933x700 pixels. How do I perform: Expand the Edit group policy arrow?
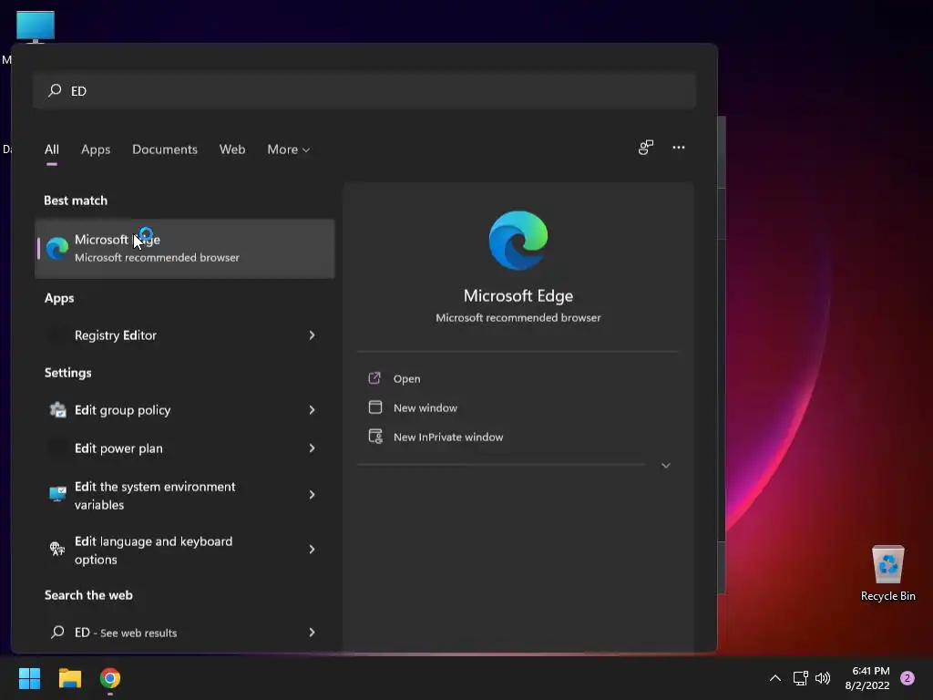312,410
